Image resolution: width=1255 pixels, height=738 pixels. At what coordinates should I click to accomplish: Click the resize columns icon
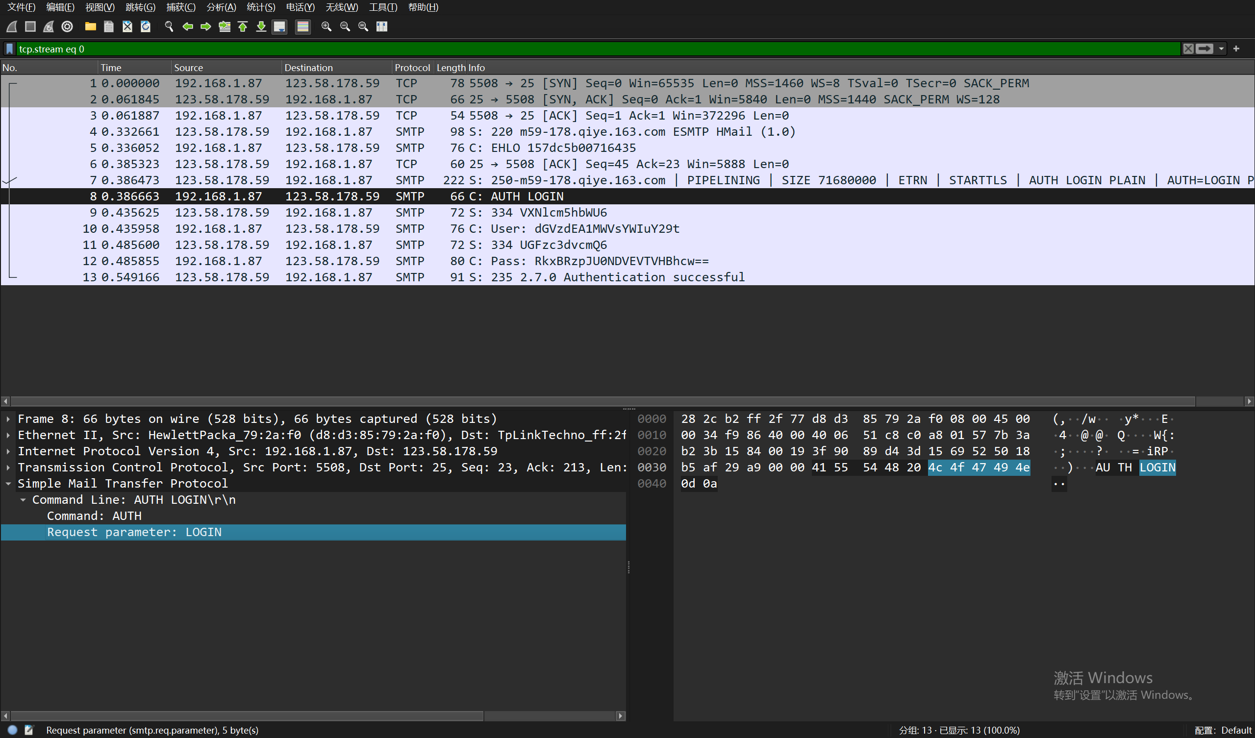point(381,26)
